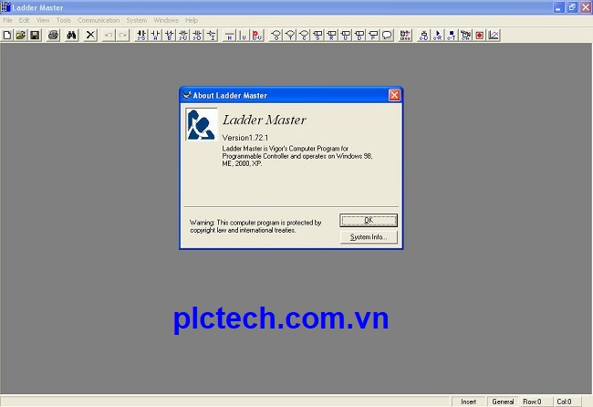Select the Reset instruction R icon
This screenshot has width=593, height=407.
point(332,36)
